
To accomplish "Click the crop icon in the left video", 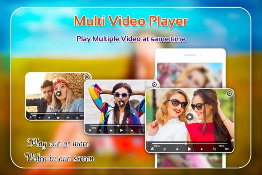I will (77, 118).
